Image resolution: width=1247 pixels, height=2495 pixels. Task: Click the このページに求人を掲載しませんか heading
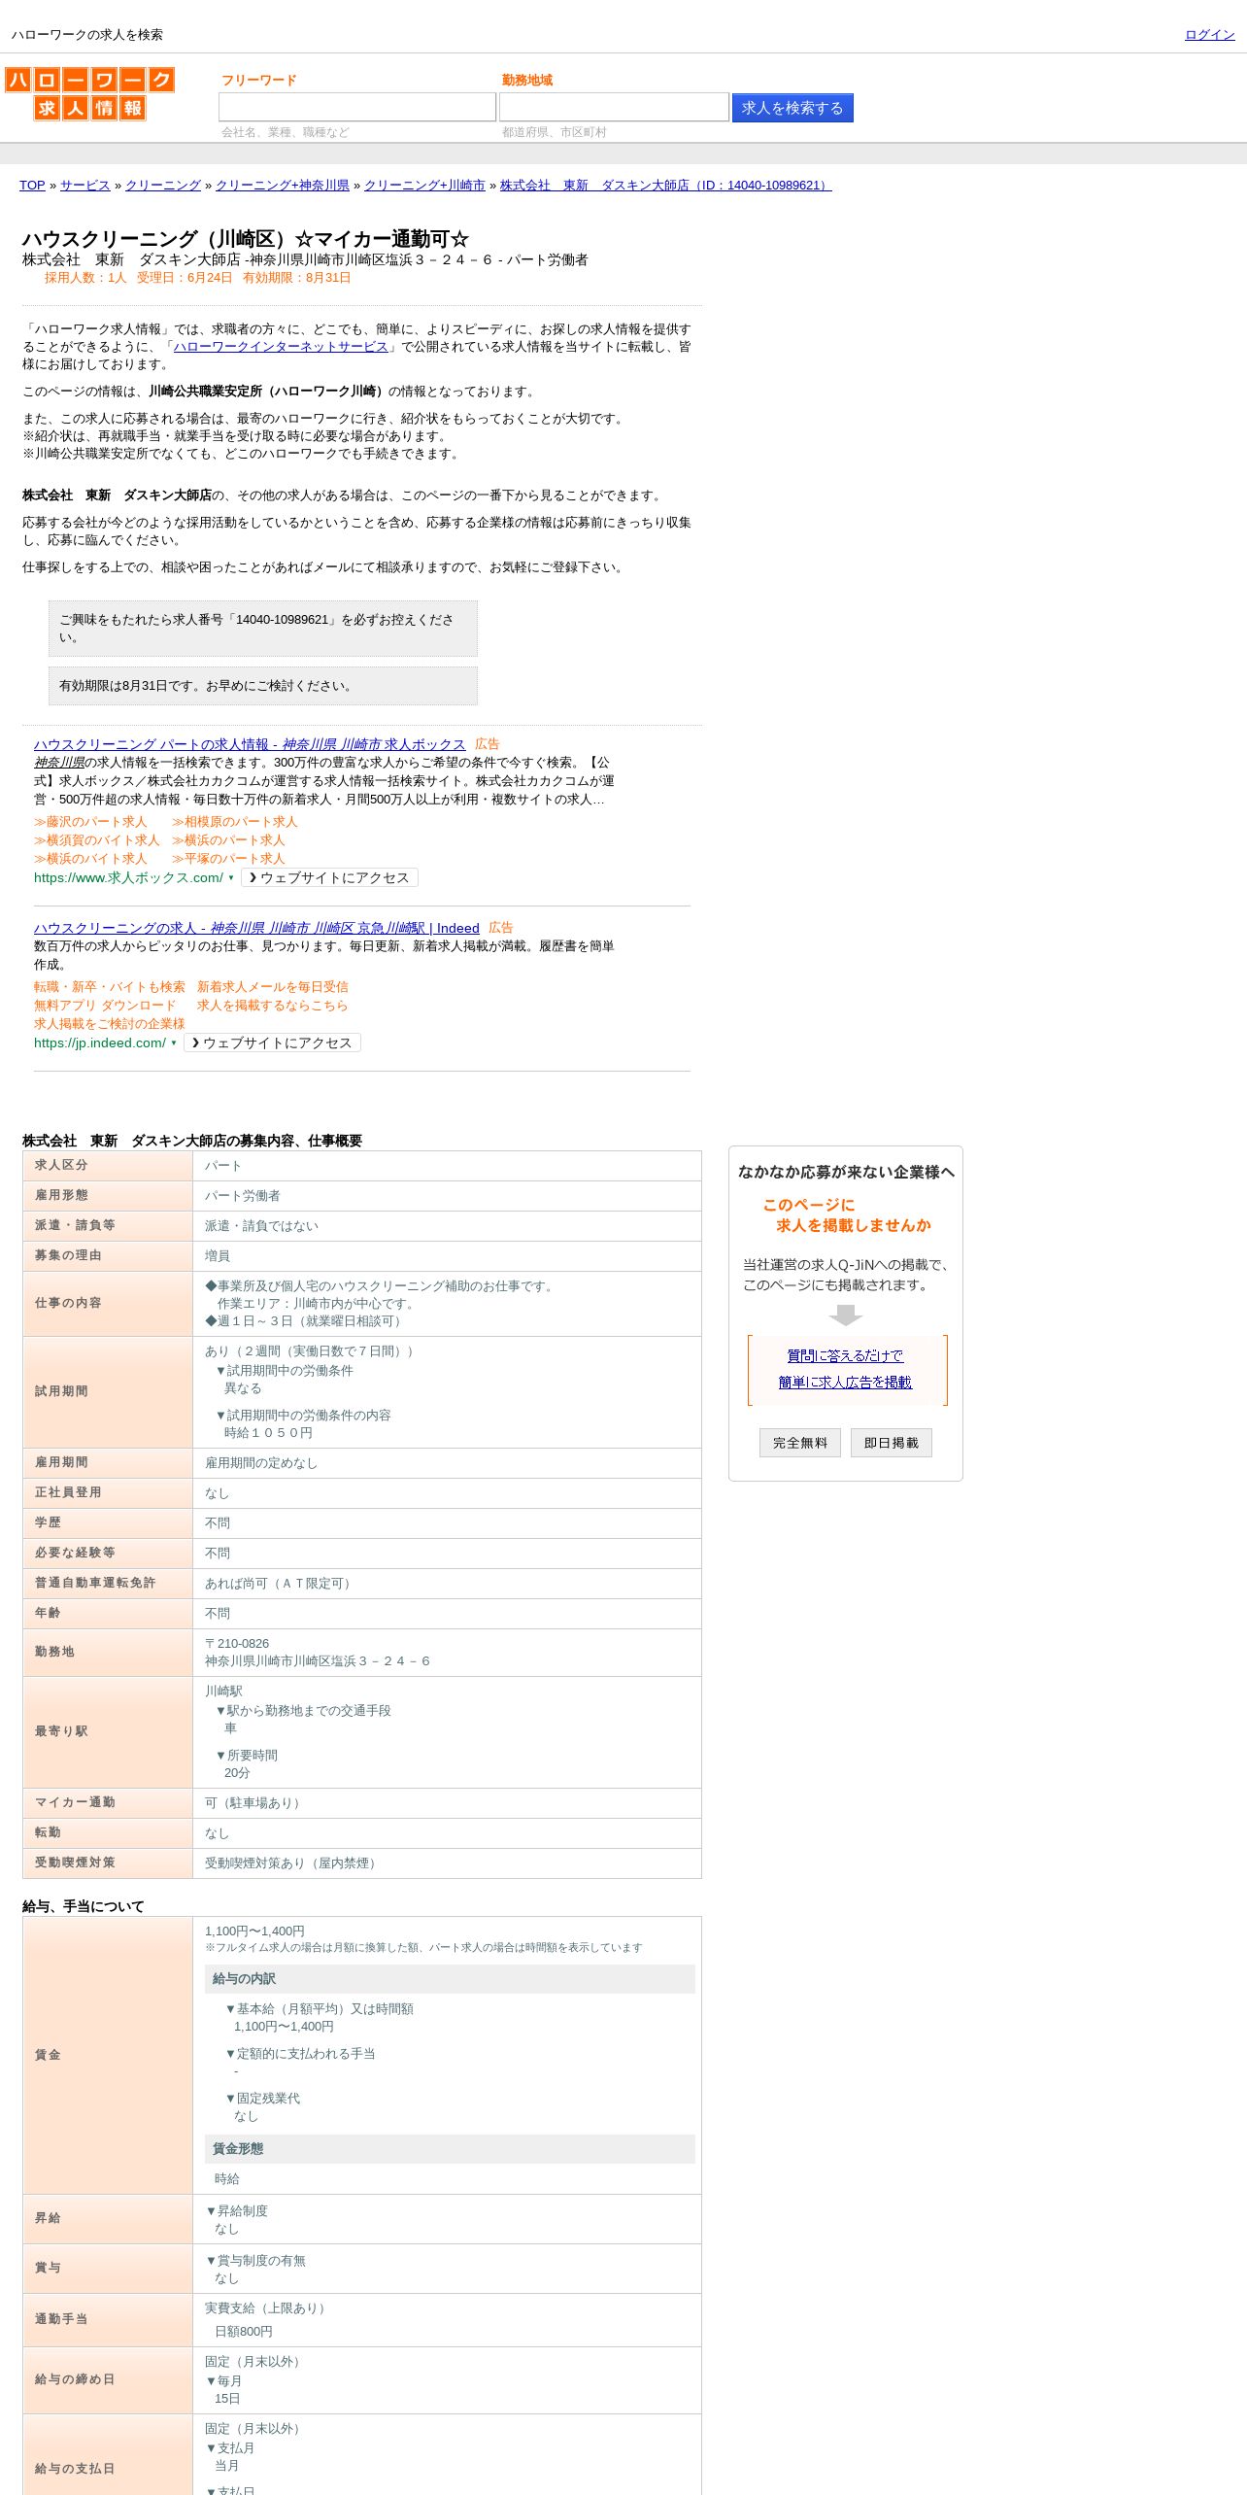pos(846,1215)
